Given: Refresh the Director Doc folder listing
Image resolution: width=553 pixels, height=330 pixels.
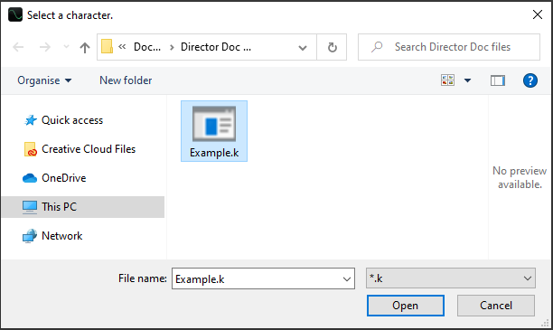Looking at the screenshot, I should 332,47.
